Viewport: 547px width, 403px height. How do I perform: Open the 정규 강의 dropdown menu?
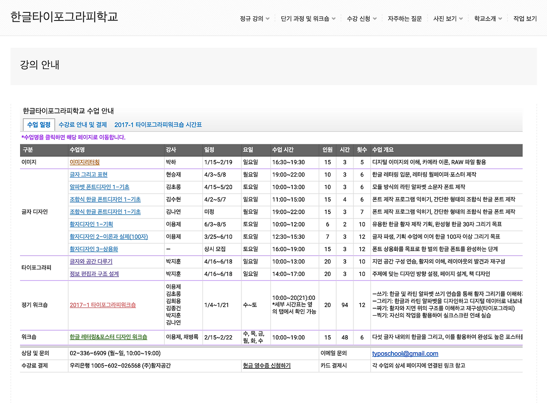click(252, 19)
